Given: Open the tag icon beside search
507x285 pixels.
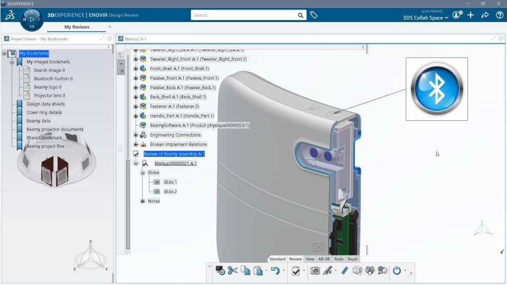Looking at the screenshot, I should tap(314, 15).
